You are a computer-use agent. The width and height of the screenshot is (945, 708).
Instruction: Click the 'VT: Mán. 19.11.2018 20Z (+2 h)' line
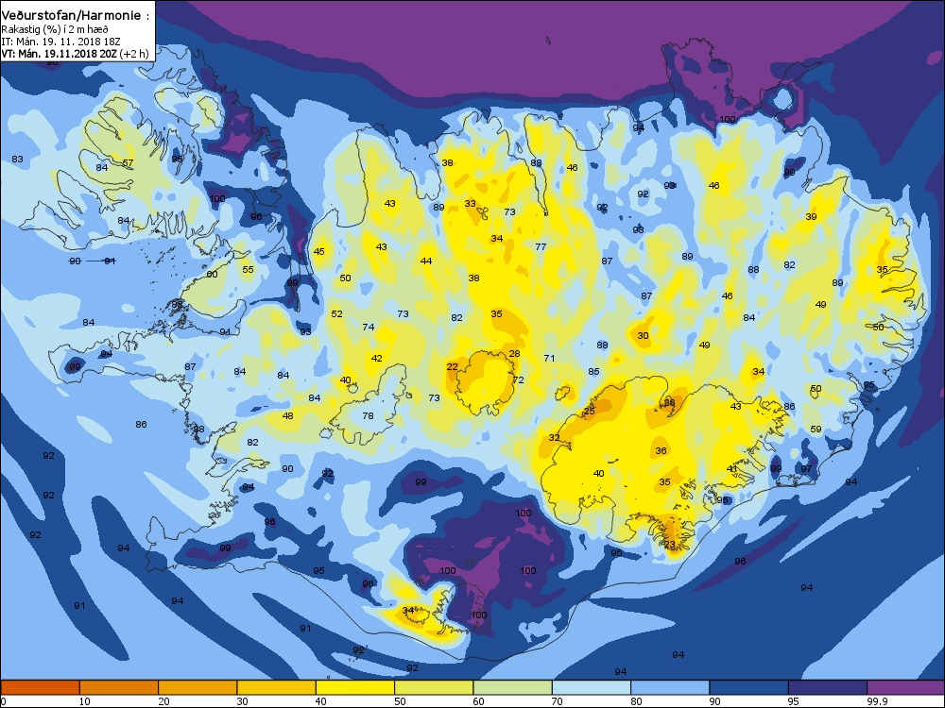(75, 54)
